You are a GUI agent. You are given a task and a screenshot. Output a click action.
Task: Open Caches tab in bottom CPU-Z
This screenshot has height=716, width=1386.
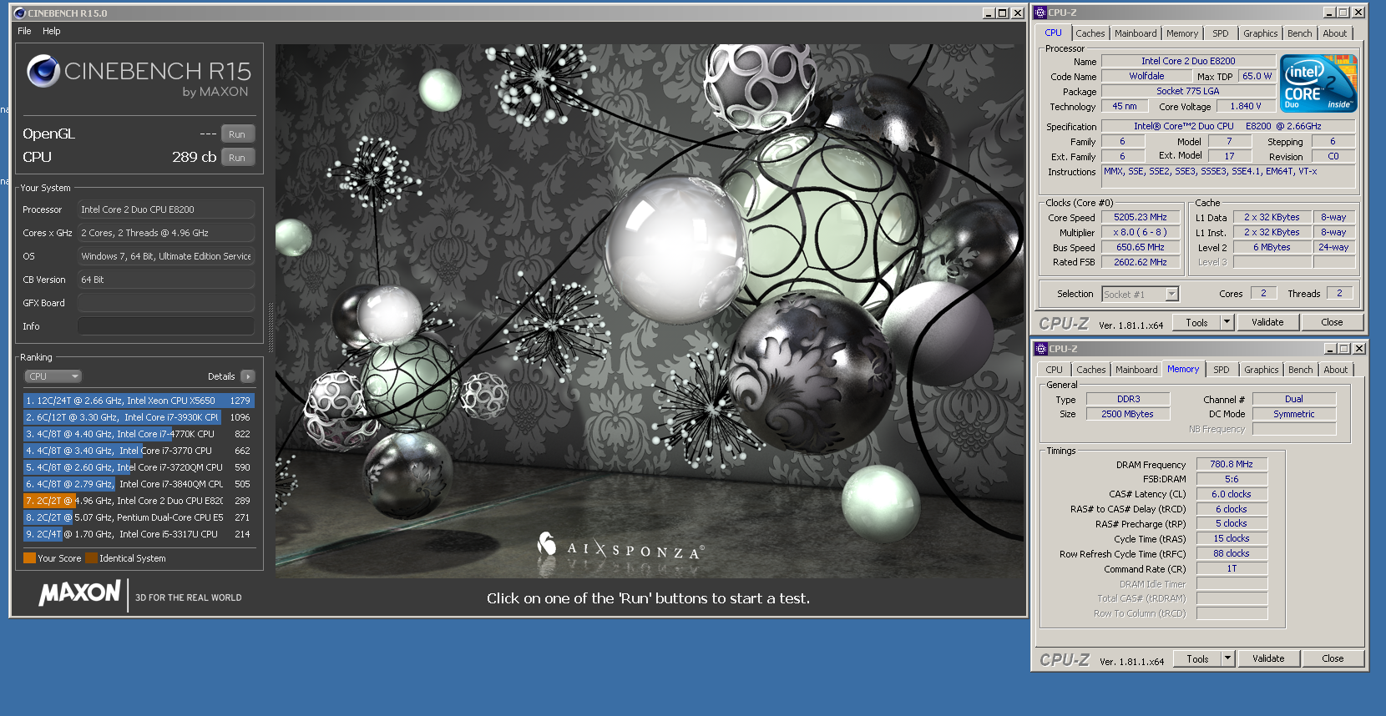1090,370
